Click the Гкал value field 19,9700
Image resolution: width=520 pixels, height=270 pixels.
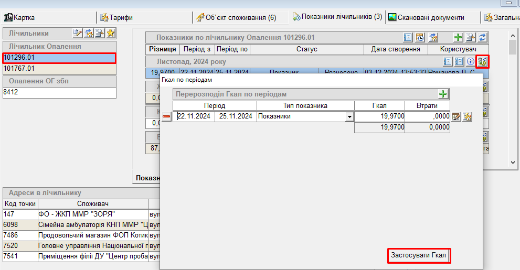379,116
